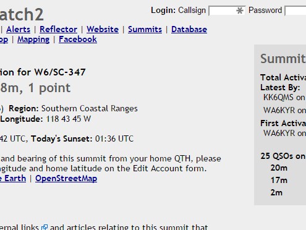
Task: Click the external link icon beside 'links'
Action: point(45,228)
